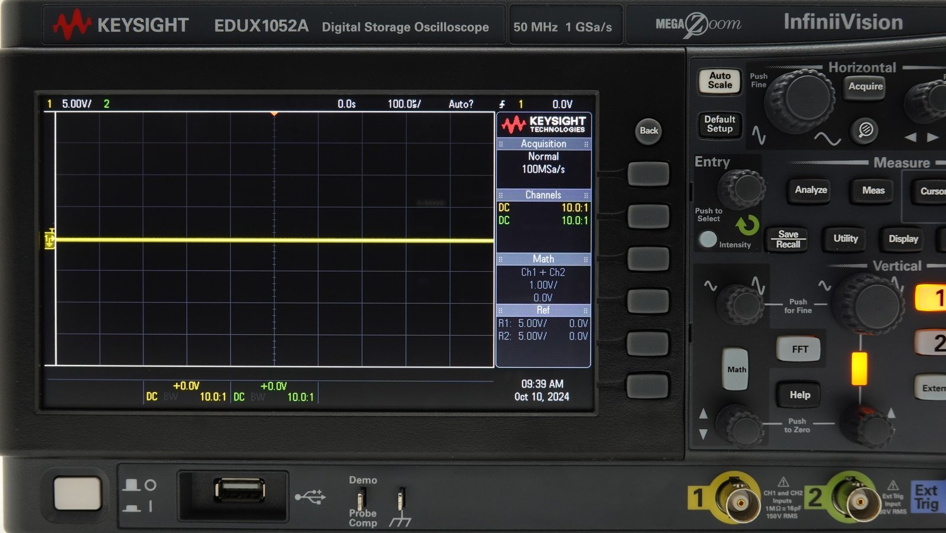Push the Back button beside the screen
Screen dimensions: 946x533
[x=649, y=131]
